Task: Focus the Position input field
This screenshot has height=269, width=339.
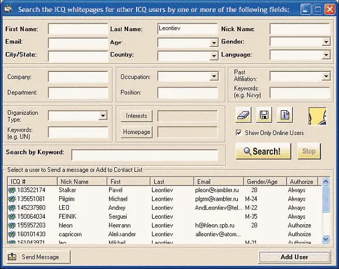Action: [188, 93]
